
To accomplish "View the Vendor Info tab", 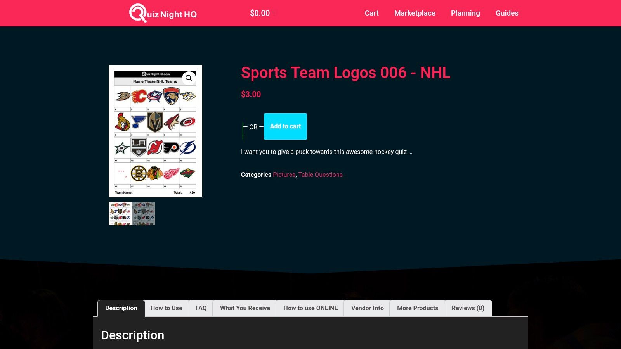I will (367, 308).
